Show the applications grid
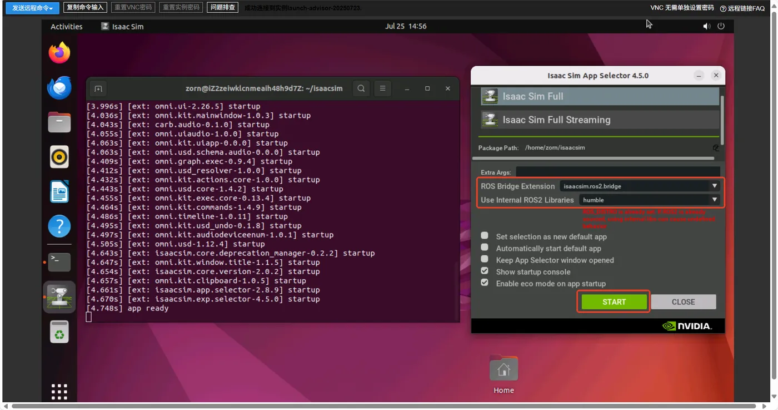 (x=59, y=391)
